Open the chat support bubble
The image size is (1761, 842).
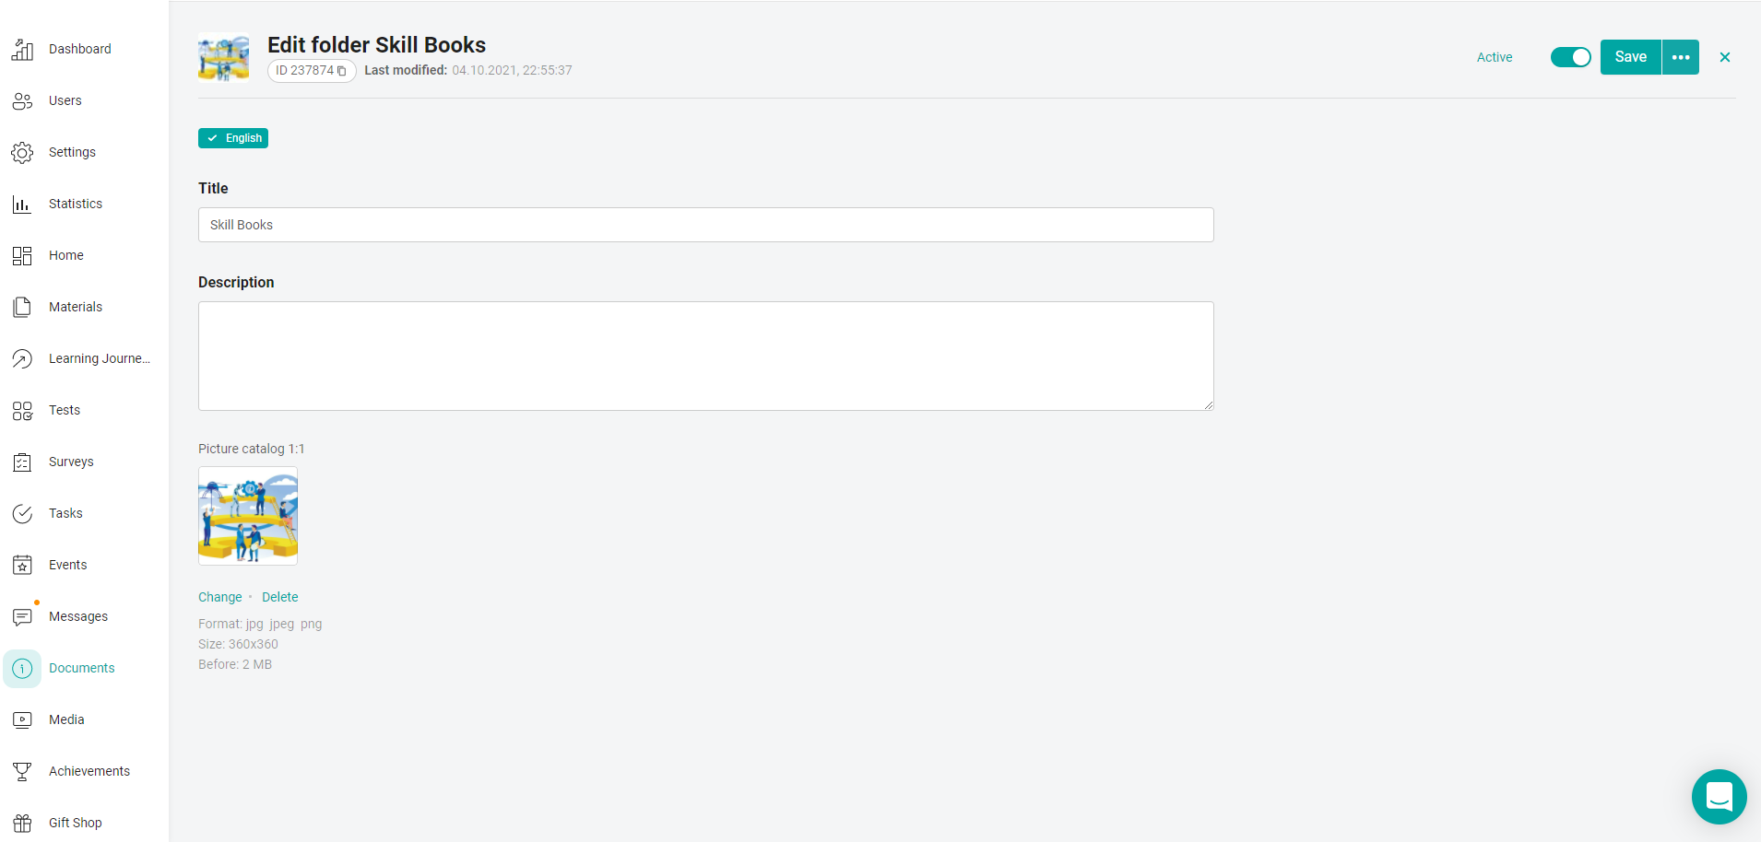(1719, 797)
